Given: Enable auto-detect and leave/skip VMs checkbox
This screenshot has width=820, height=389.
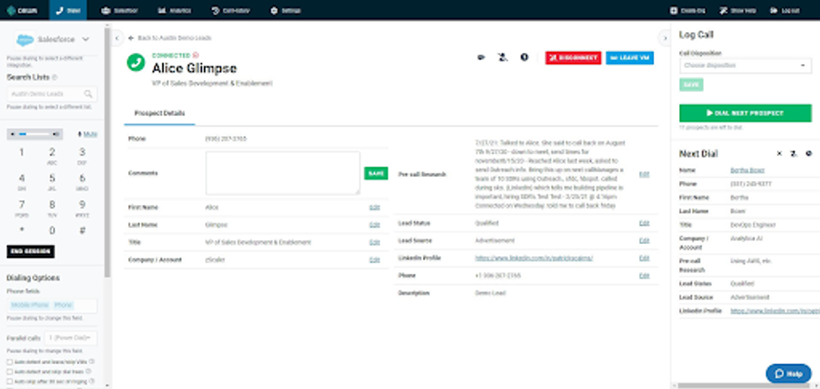Looking at the screenshot, I should tap(10, 362).
